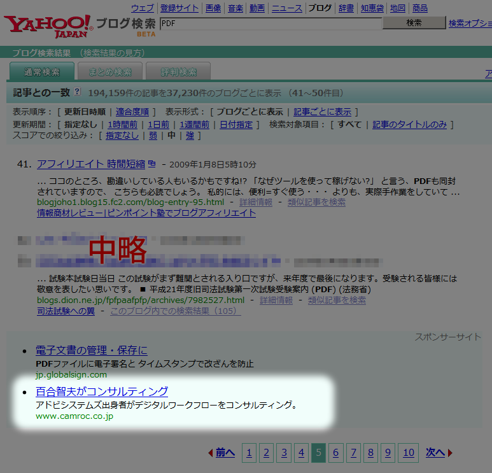Switch to 動画 search
The image size is (492, 473).
(257, 8)
